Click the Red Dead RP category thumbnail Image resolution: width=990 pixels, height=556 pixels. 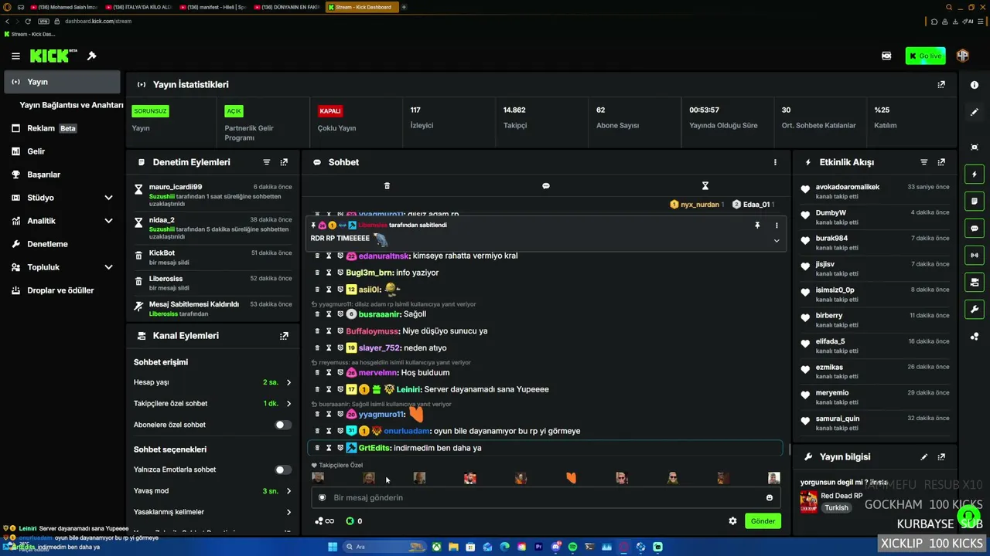[808, 501]
